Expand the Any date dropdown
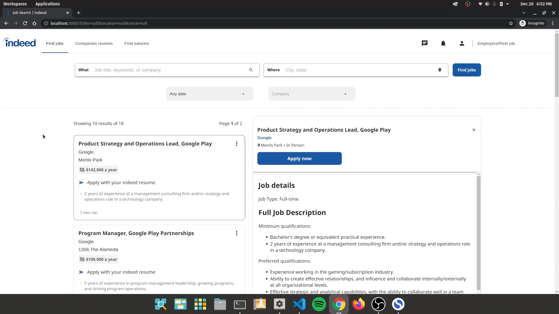This screenshot has height=314, width=559. pyautogui.click(x=210, y=94)
